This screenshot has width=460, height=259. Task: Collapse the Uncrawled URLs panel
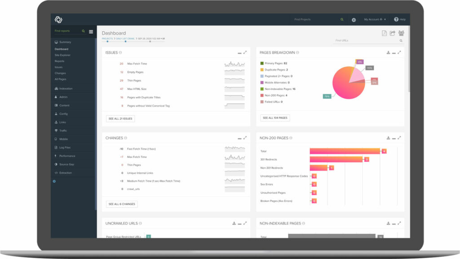[x=240, y=224]
